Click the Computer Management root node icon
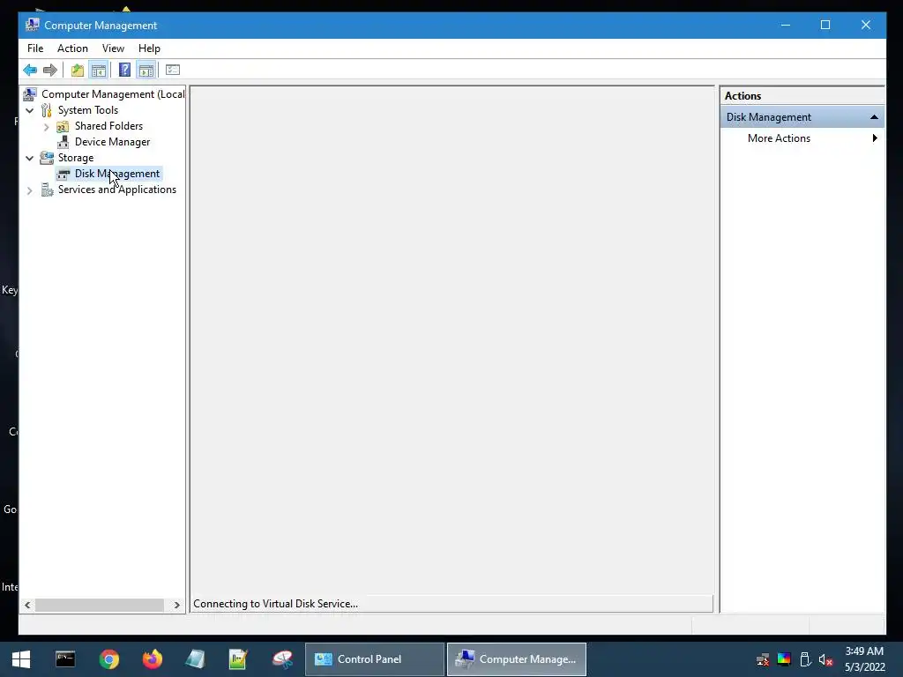The image size is (903, 677). (x=30, y=93)
